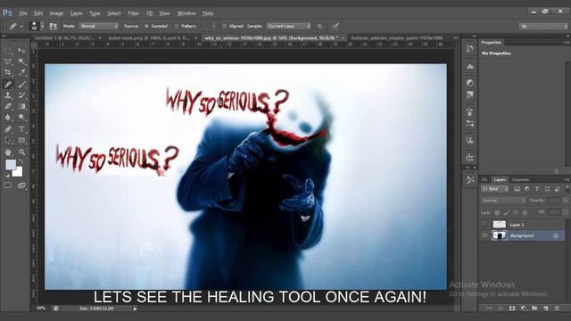Screen dimensions: 571x321
Task: Swap foreground and background colors
Action: [21, 161]
